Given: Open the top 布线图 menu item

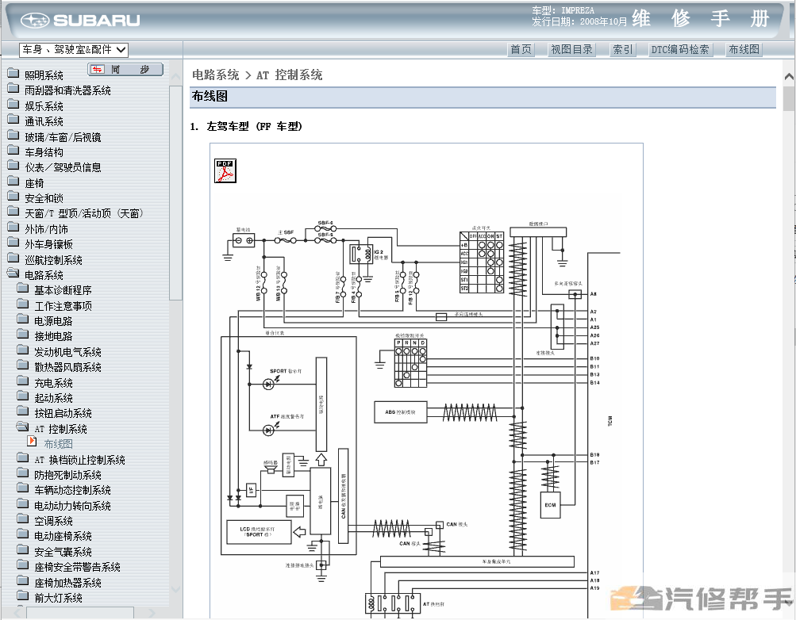Looking at the screenshot, I should point(744,50).
